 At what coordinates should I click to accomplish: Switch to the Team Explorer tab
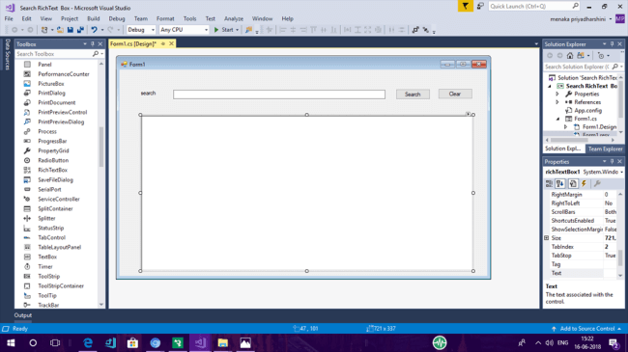605,149
